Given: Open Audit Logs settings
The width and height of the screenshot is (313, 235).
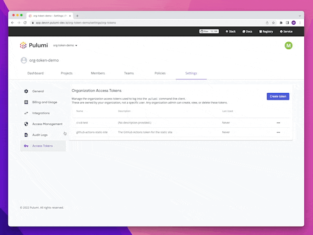Looking at the screenshot, I should (x=43, y=135).
